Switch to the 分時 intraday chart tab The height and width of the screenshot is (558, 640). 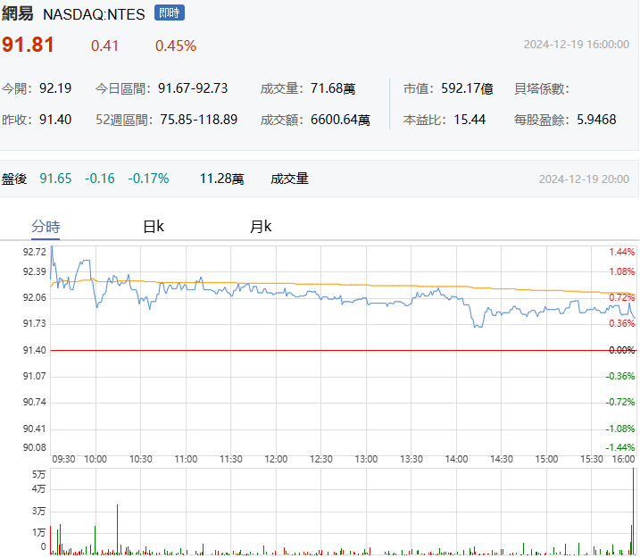46,227
